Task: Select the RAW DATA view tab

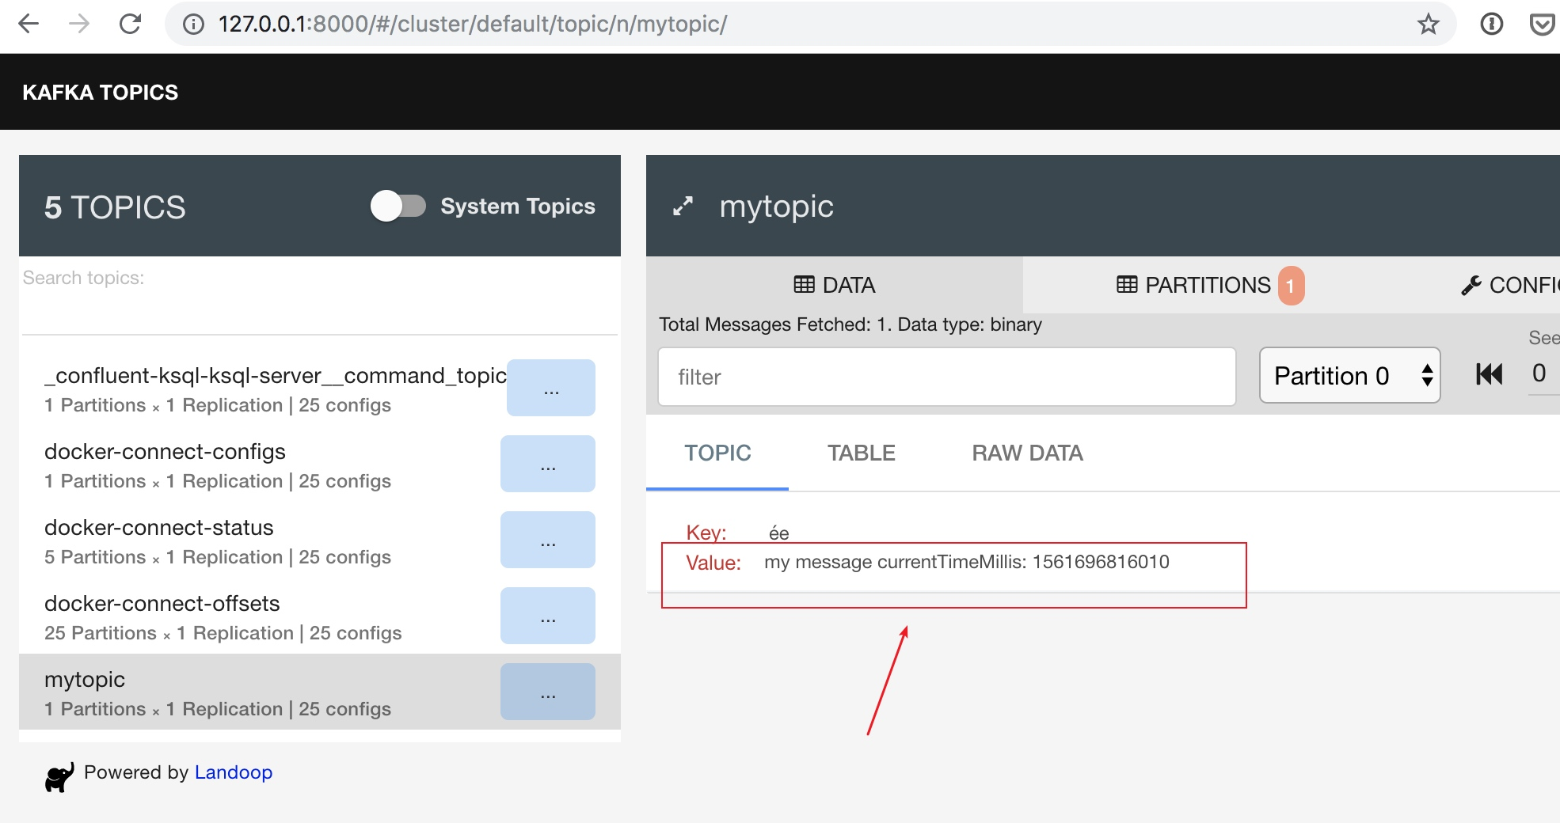Action: click(1027, 453)
